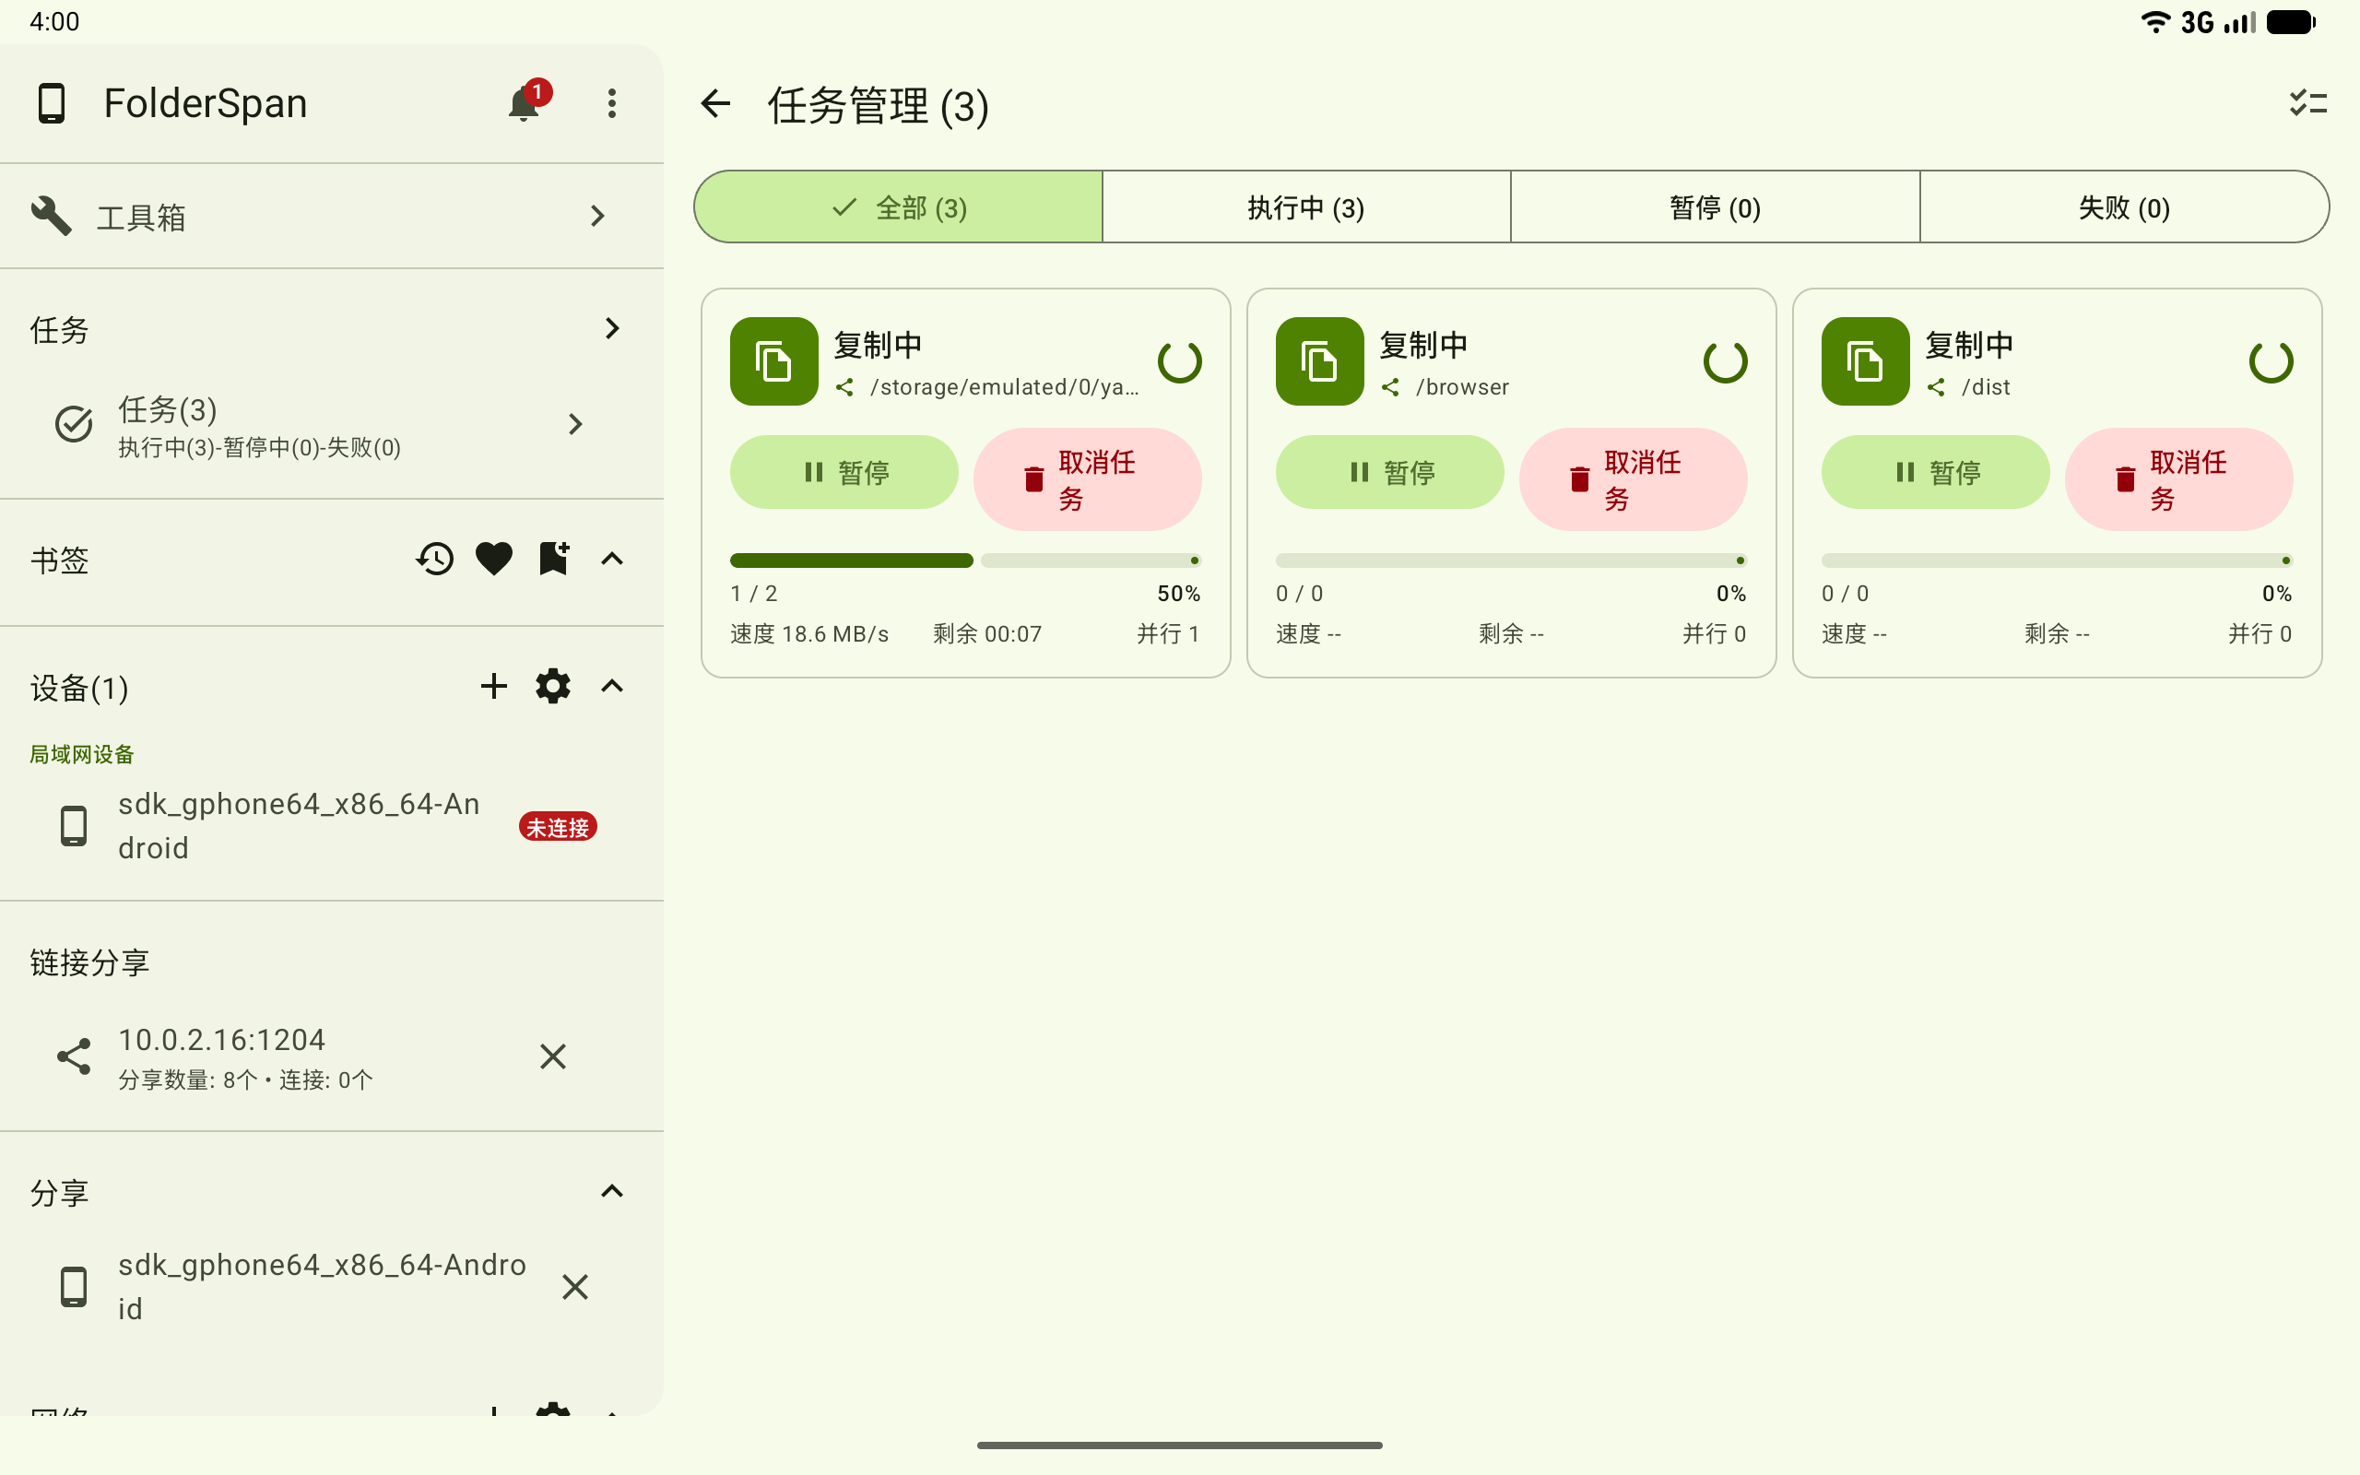2360x1475 pixels.
Task: Click wrench icon of toolbox
Action: click(x=51, y=216)
